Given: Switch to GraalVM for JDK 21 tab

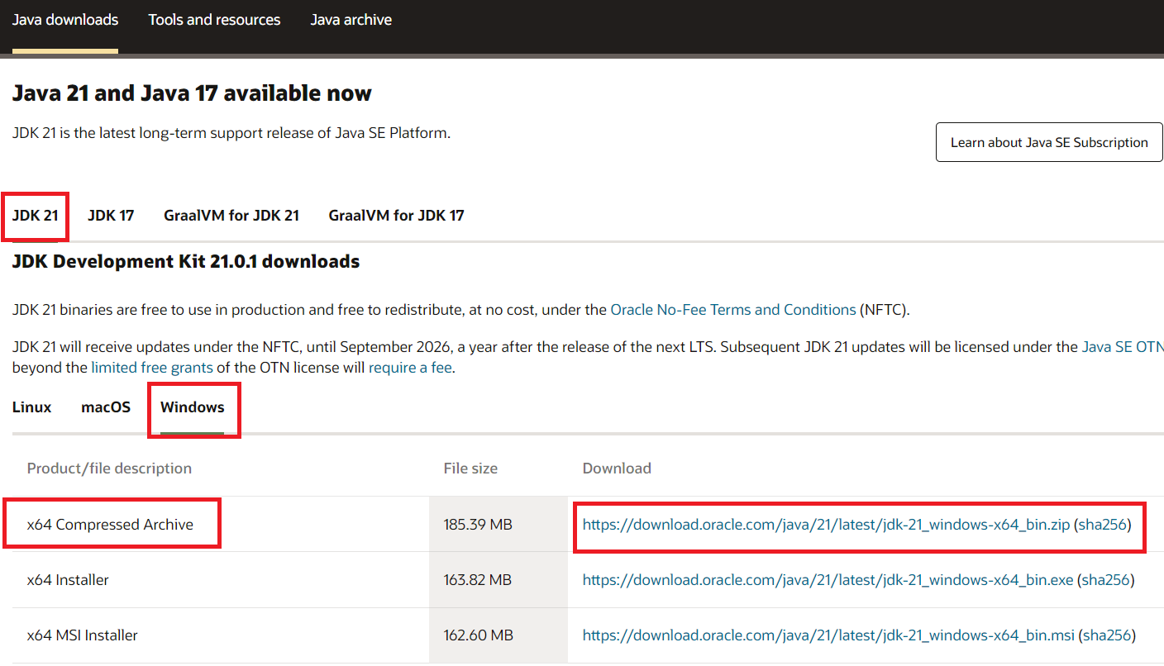Looking at the screenshot, I should click(x=231, y=216).
